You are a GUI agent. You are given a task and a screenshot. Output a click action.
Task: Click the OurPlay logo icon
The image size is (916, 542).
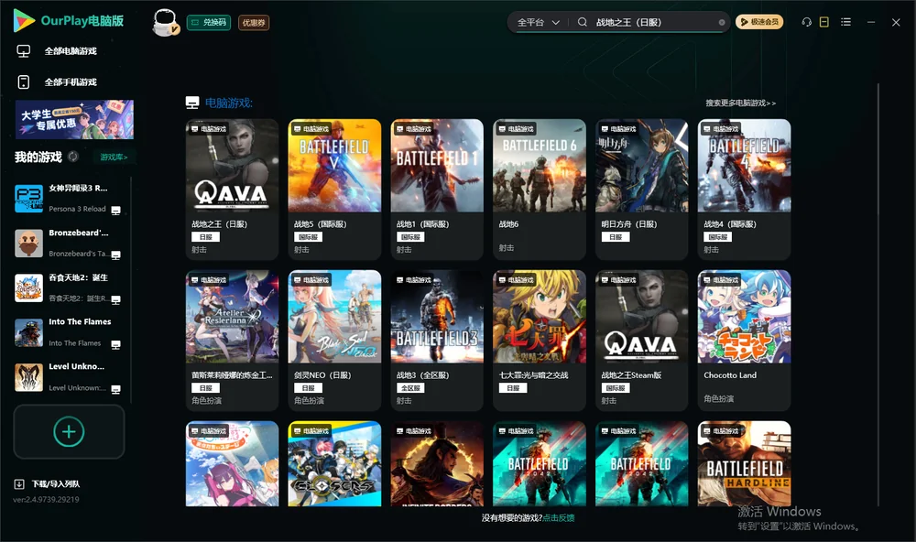(x=24, y=20)
